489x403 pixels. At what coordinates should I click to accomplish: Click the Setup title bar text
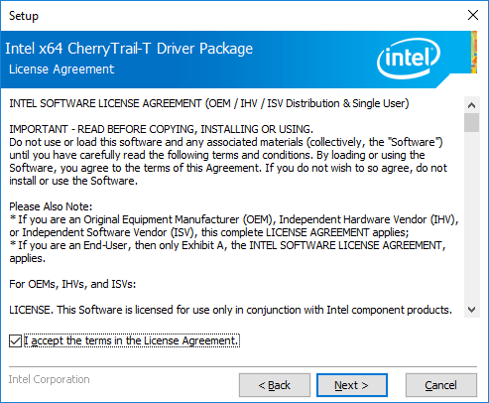coord(24,16)
